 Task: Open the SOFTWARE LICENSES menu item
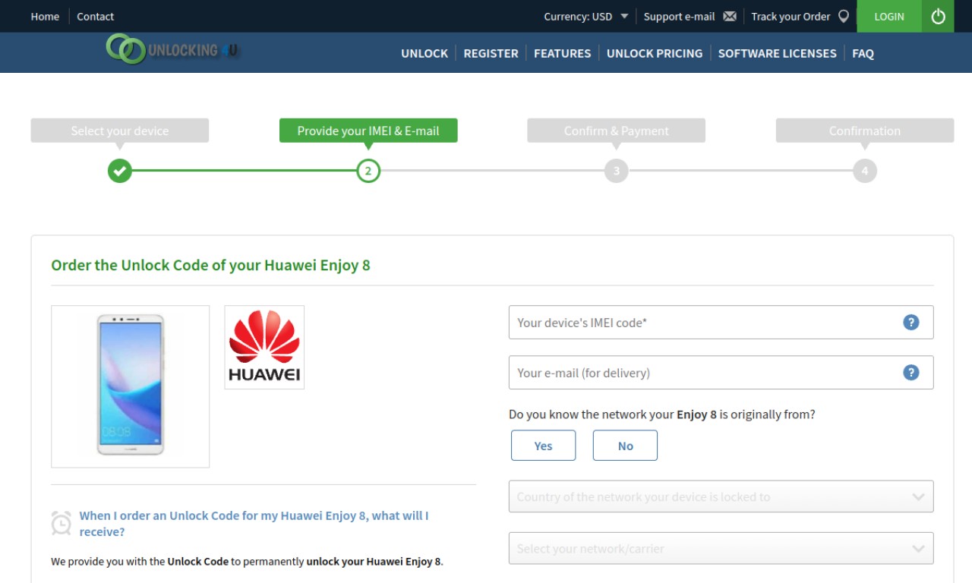[x=778, y=53]
